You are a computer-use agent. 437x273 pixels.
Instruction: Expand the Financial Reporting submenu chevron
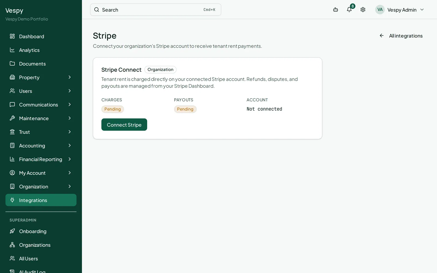tap(70, 159)
